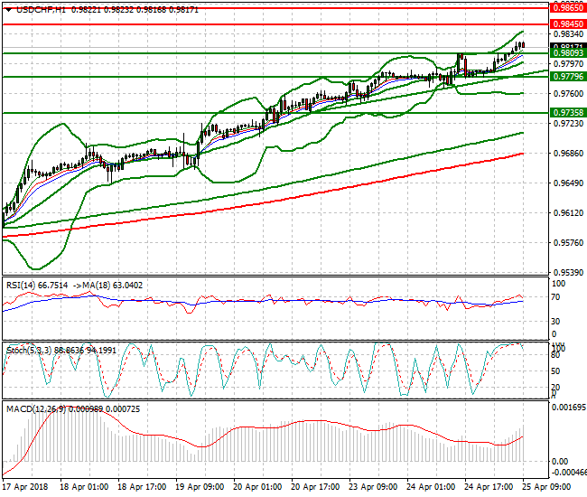Click the 17 Apr 2018 date label
The width and height of the screenshot is (587, 497).
pos(25,487)
